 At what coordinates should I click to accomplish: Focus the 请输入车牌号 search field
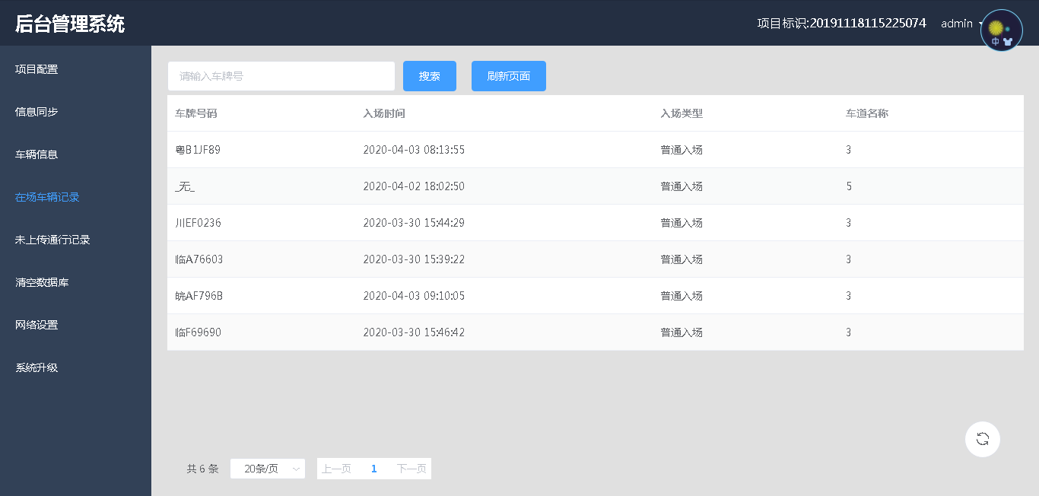pos(281,76)
